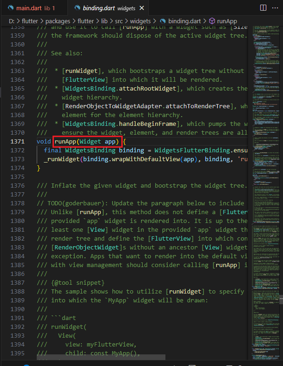Click wrapWithDefaultView method on line 1373
283x366 pixels.
(x=146, y=159)
